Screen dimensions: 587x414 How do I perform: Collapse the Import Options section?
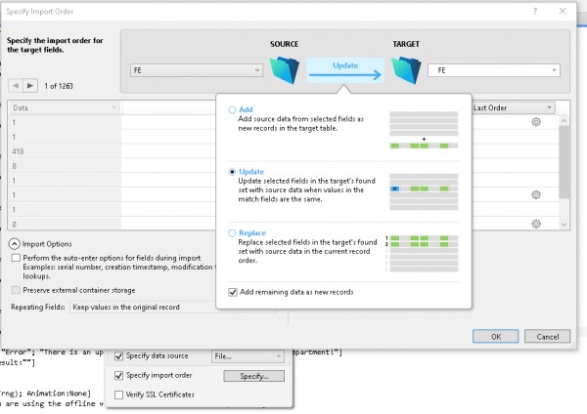click(16, 243)
